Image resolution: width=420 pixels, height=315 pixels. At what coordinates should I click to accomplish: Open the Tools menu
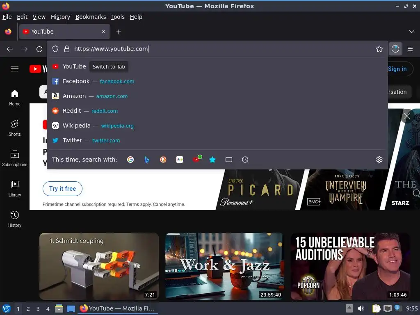click(x=118, y=17)
